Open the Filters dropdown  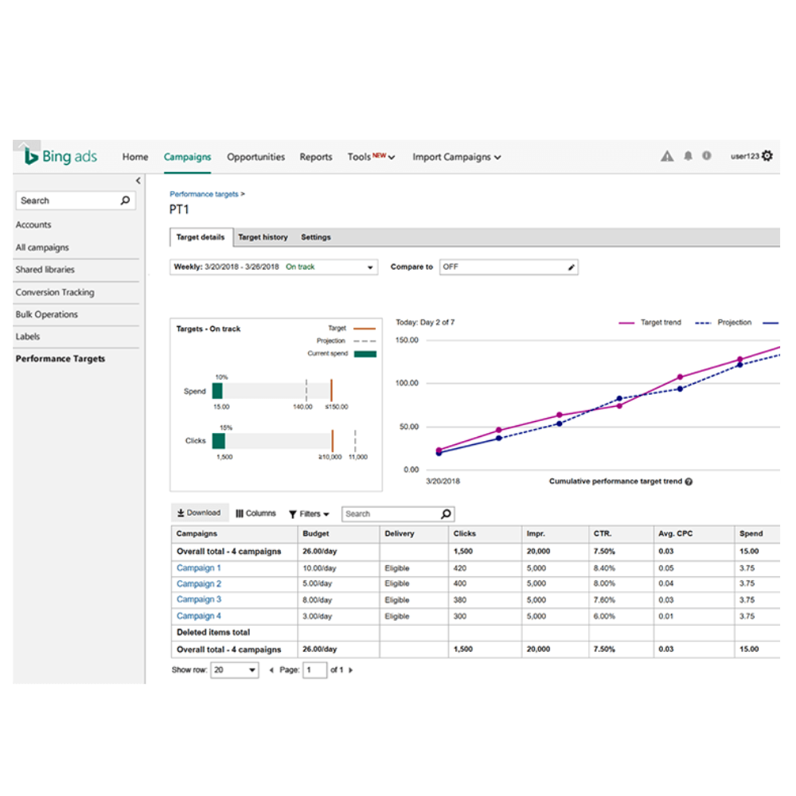(x=309, y=514)
